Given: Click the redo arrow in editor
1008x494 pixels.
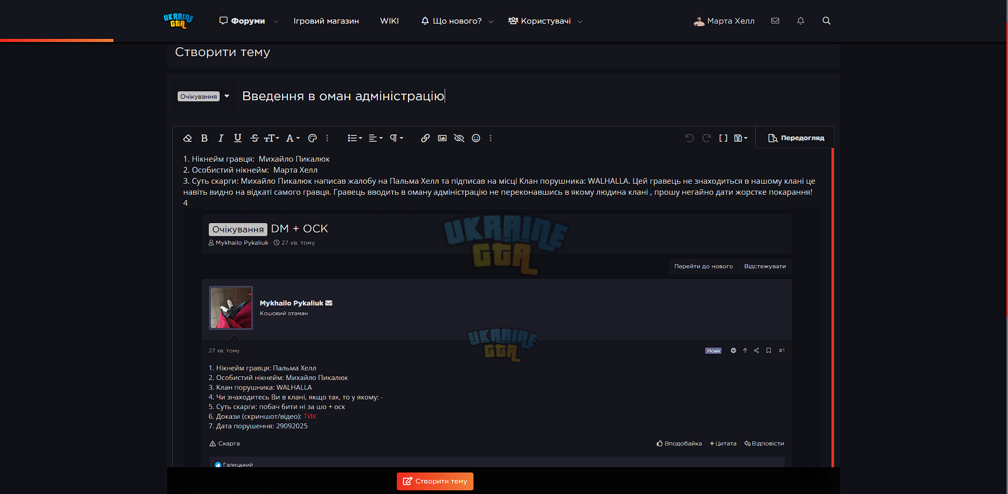Looking at the screenshot, I should coord(706,138).
